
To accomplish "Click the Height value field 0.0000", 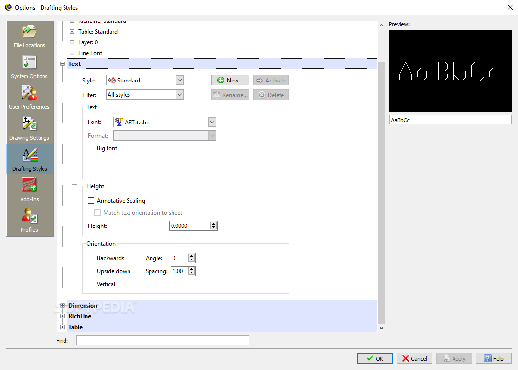I will [190, 226].
